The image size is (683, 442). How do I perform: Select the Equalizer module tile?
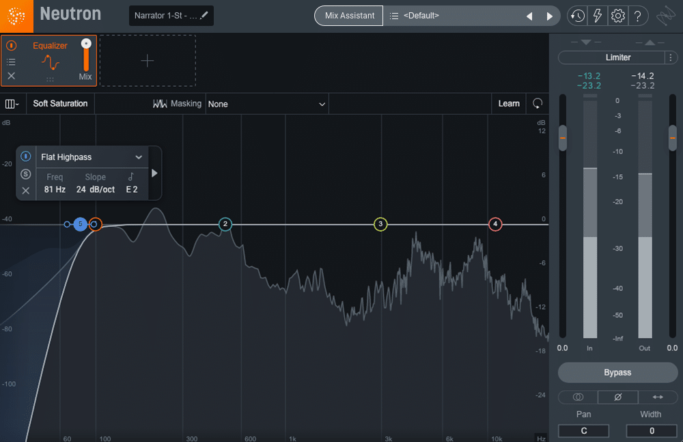pyautogui.click(x=48, y=61)
